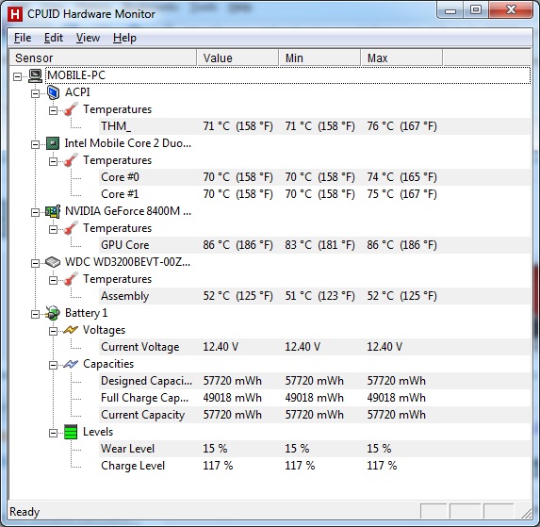Click the Max column header

401,58
